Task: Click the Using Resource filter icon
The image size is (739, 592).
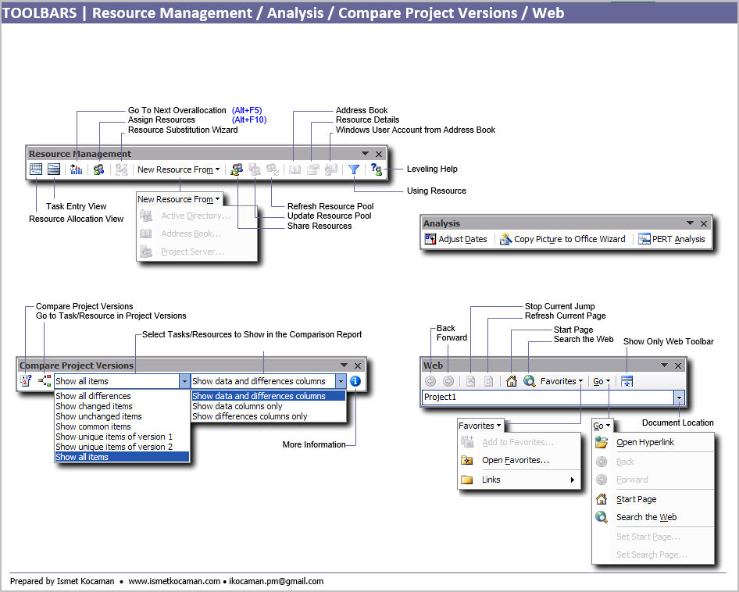Action: pyautogui.click(x=354, y=169)
